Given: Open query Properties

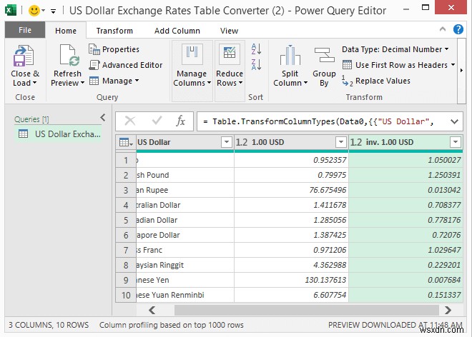Looking at the screenshot, I should pyautogui.click(x=114, y=49).
